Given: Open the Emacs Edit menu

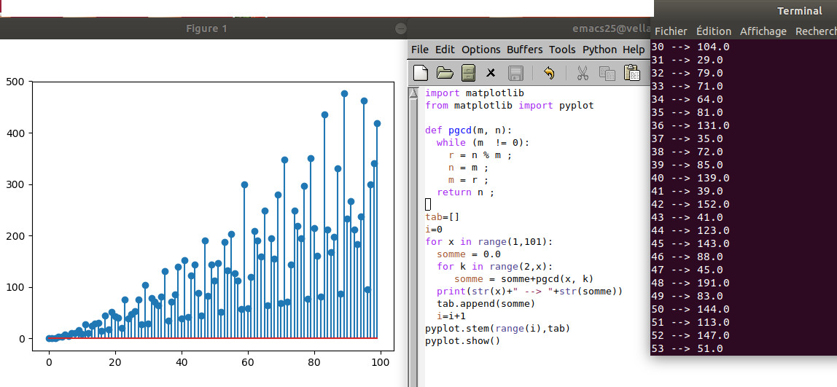Looking at the screenshot, I should click(445, 50).
